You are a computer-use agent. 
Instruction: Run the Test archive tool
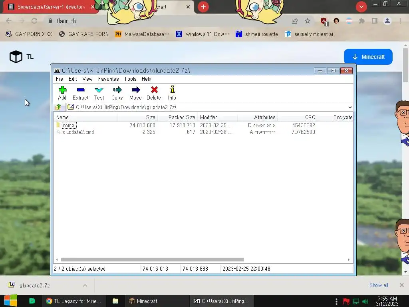coord(99,93)
